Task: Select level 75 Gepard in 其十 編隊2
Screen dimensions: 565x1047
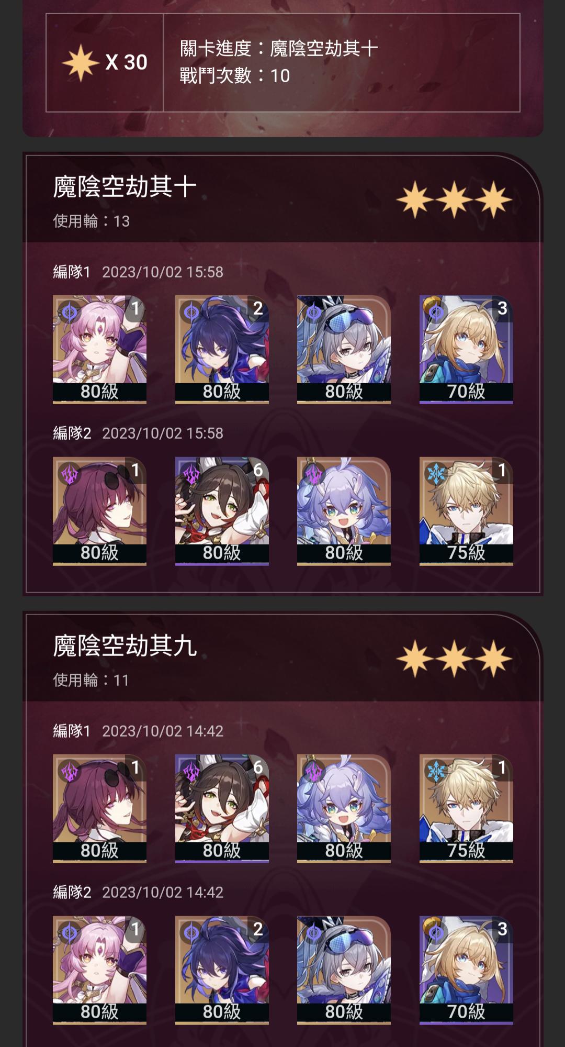Action: (x=466, y=511)
